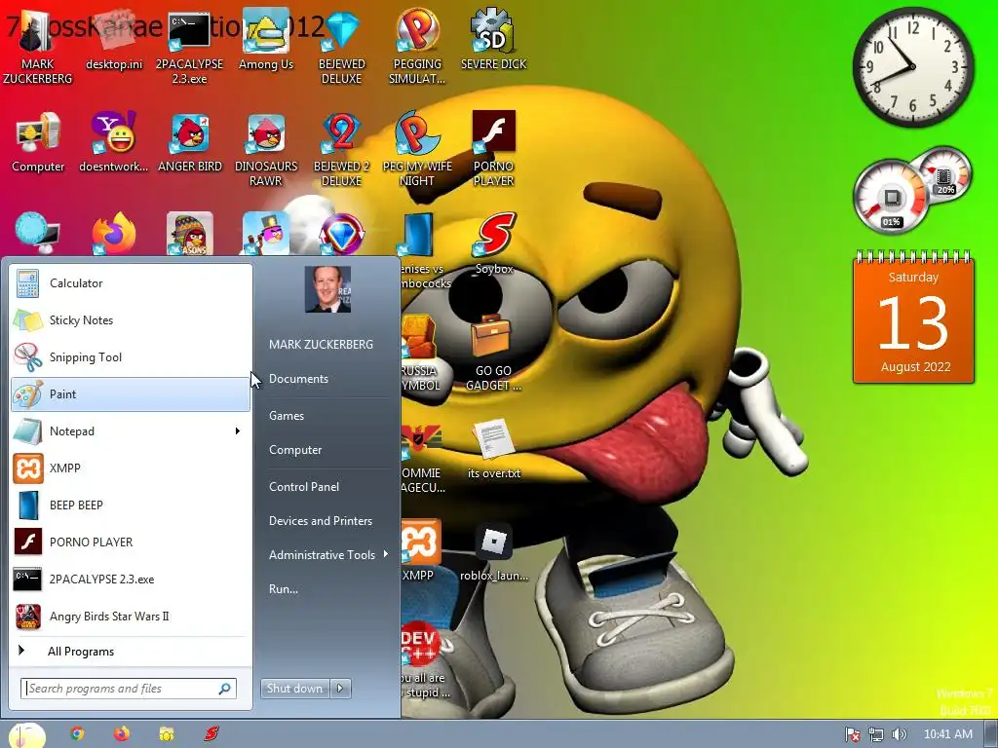Click the search magnifier icon
The width and height of the screenshot is (998, 748).
(225, 689)
